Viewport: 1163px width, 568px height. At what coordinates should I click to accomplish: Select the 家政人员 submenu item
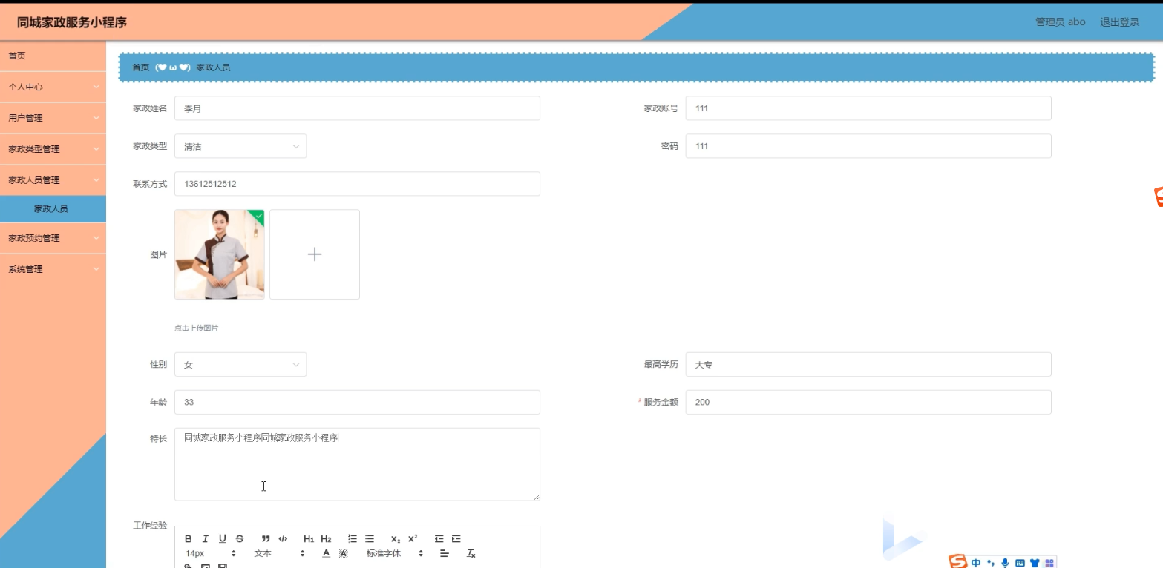53,208
